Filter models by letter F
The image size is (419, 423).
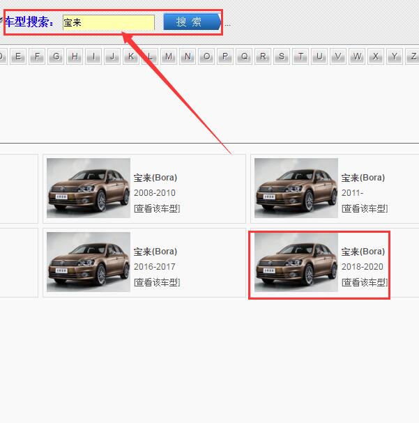(37, 56)
